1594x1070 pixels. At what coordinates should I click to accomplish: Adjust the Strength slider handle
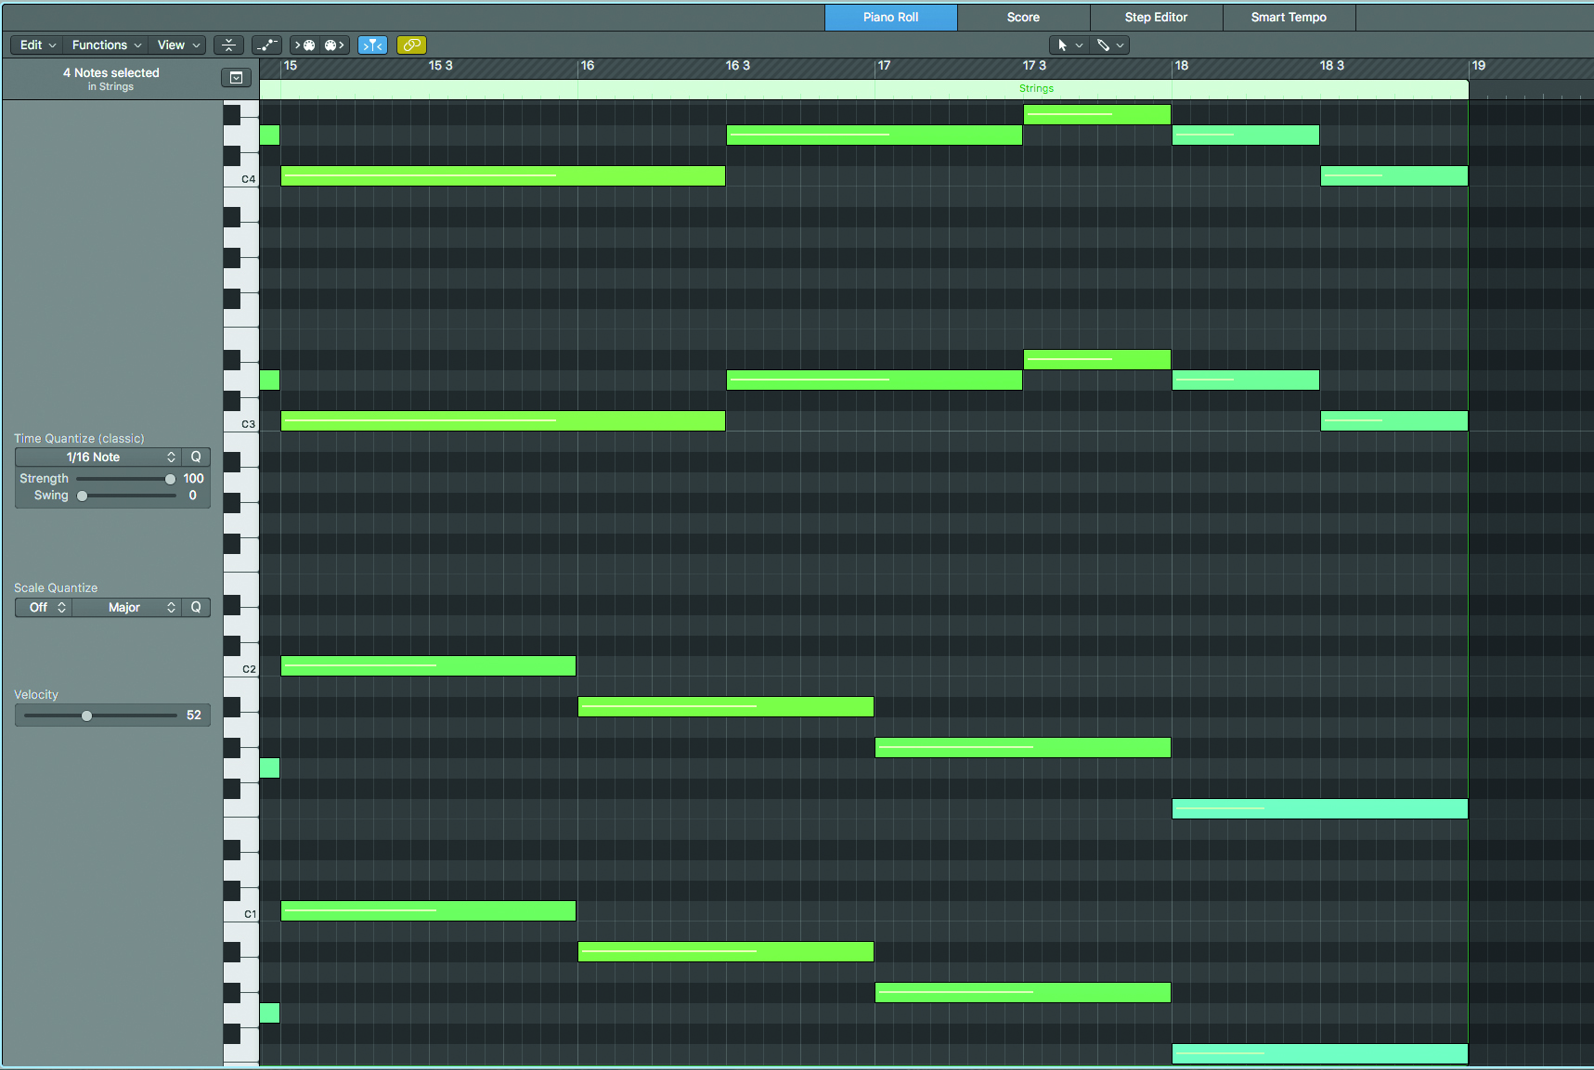(170, 479)
